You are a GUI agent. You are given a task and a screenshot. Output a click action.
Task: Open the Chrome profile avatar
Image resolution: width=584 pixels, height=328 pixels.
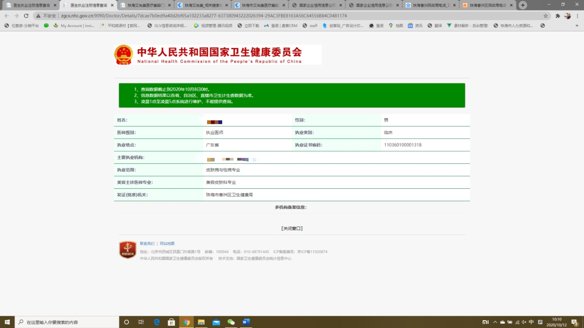(568, 16)
